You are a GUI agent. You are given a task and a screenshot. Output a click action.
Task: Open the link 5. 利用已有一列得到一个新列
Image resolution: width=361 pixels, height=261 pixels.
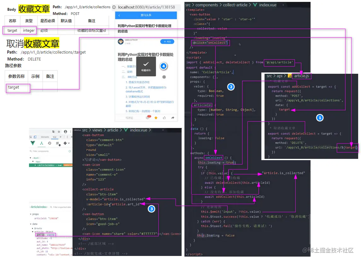143,111
